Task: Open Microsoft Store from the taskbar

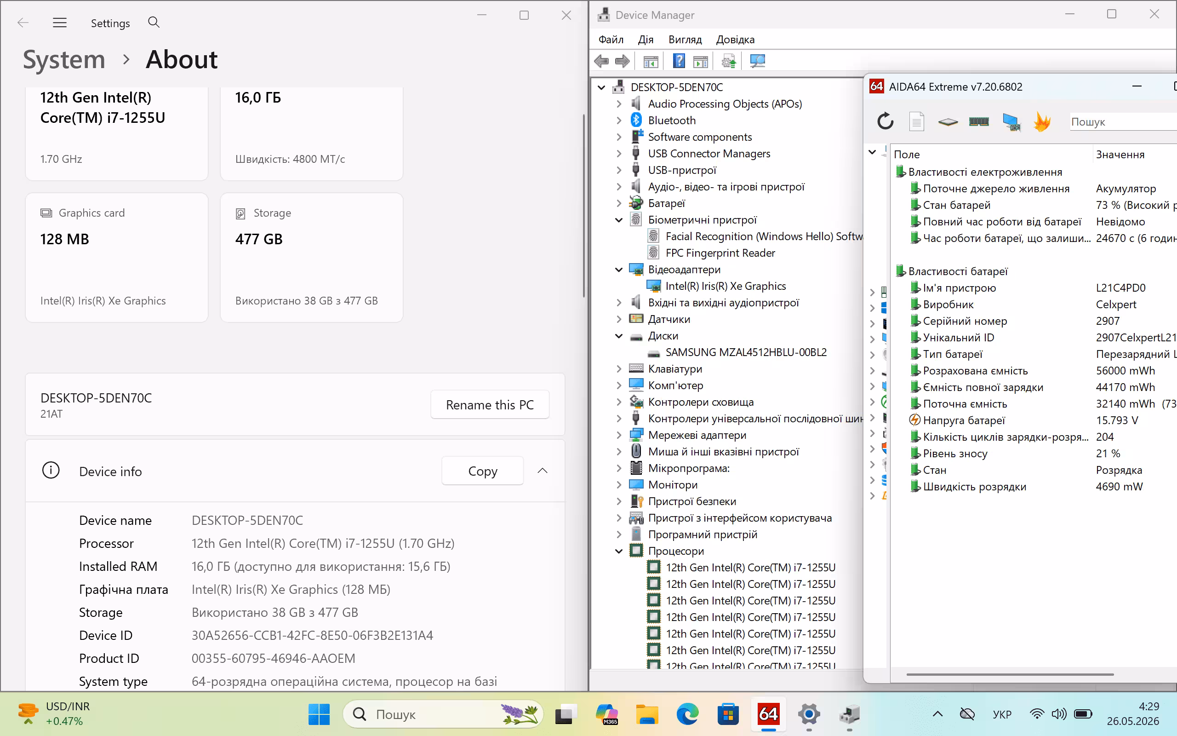Action: tap(728, 714)
